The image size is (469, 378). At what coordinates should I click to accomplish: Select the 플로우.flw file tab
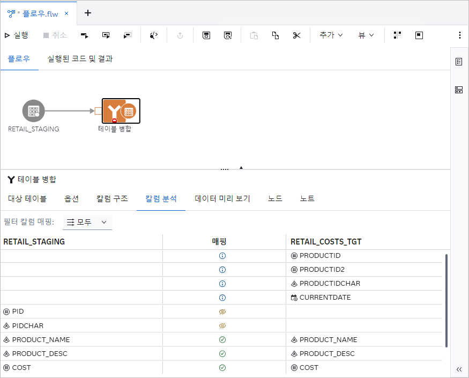38,14
